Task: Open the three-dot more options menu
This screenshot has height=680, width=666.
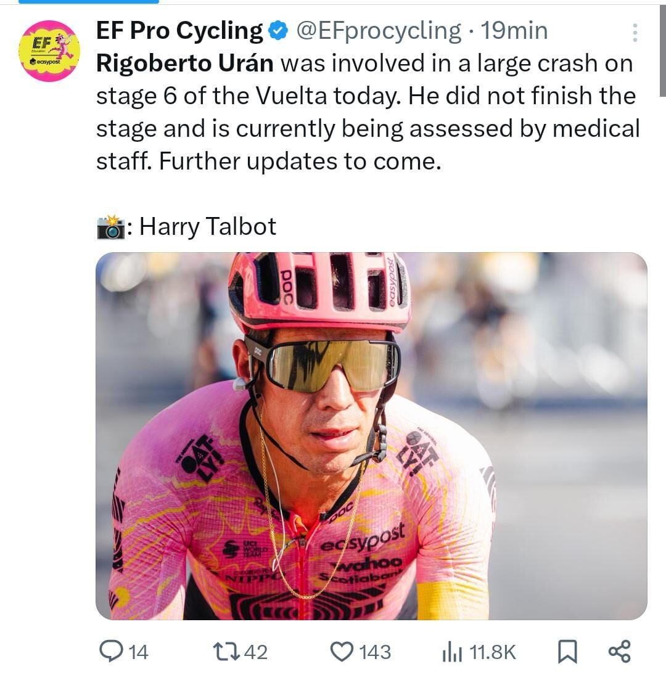Action: [635, 33]
